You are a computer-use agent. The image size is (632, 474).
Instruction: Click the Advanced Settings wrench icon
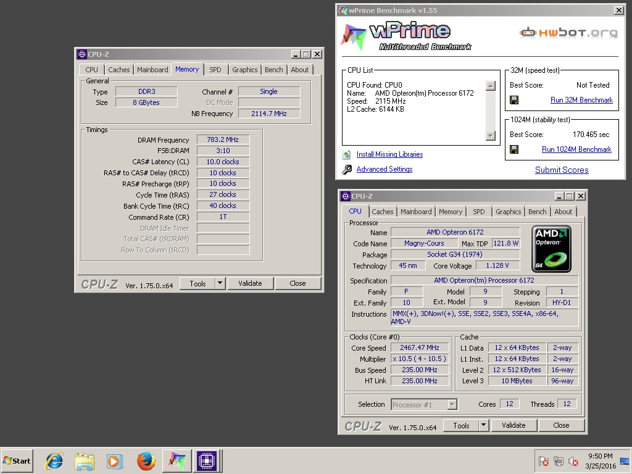tap(347, 170)
